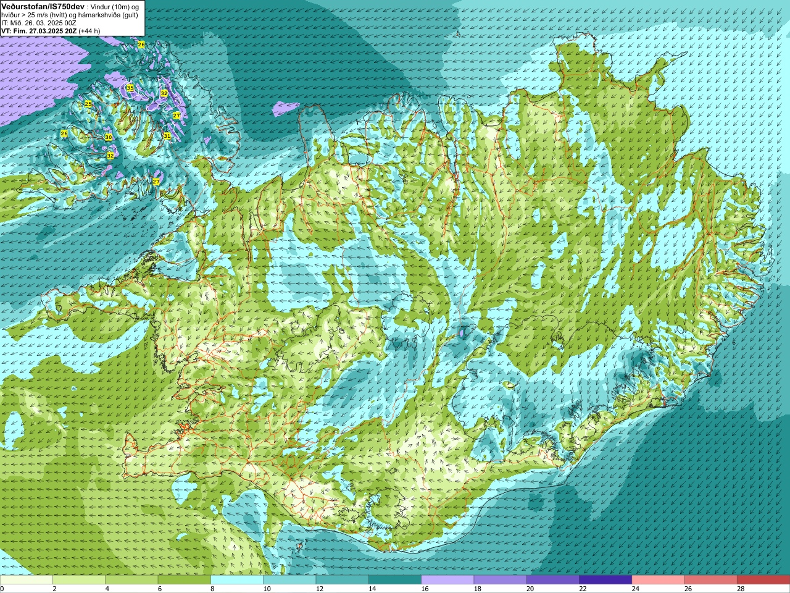
Task: Select the 0–2 pale cream legend swatch
Action: tap(27, 580)
